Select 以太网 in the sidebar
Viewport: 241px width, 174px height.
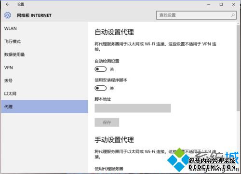coord(44,94)
